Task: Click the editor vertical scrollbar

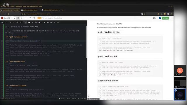Action: [x=86, y=42]
